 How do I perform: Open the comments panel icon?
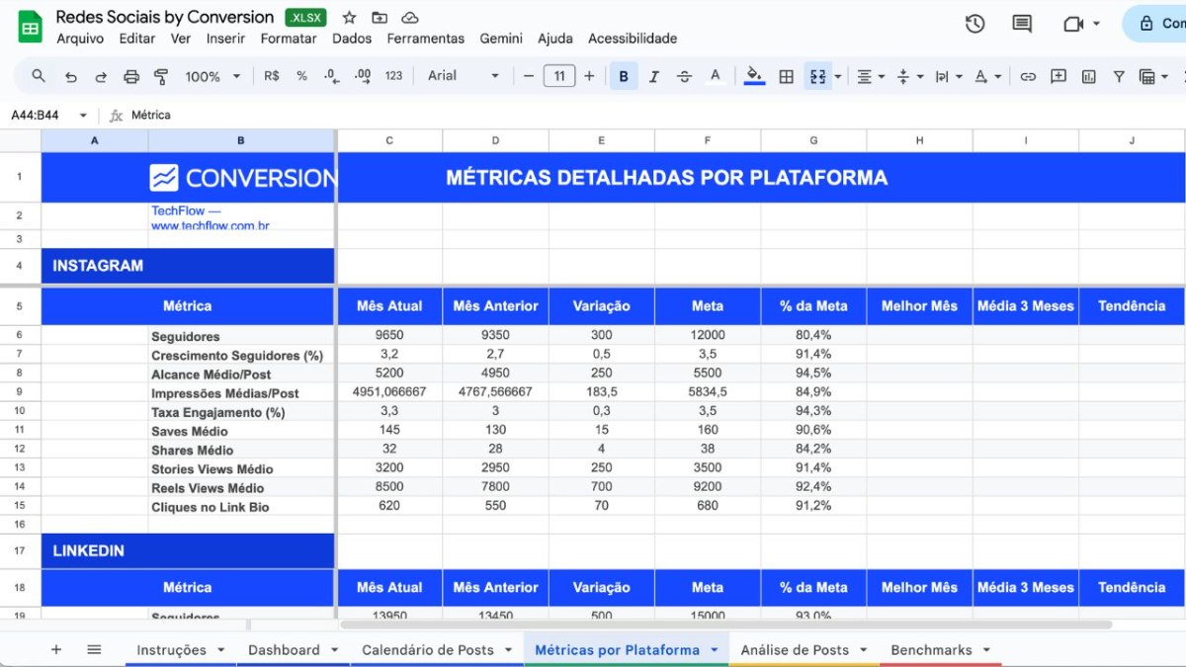[1022, 24]
